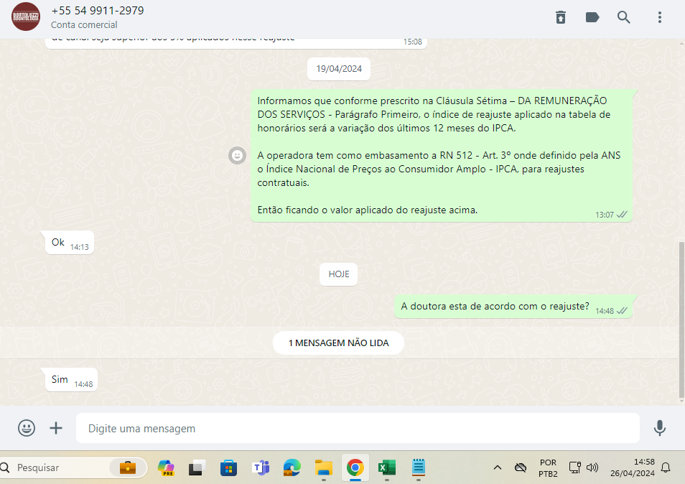Select 'A doutora esta de acordo' message

pos(513,307)
